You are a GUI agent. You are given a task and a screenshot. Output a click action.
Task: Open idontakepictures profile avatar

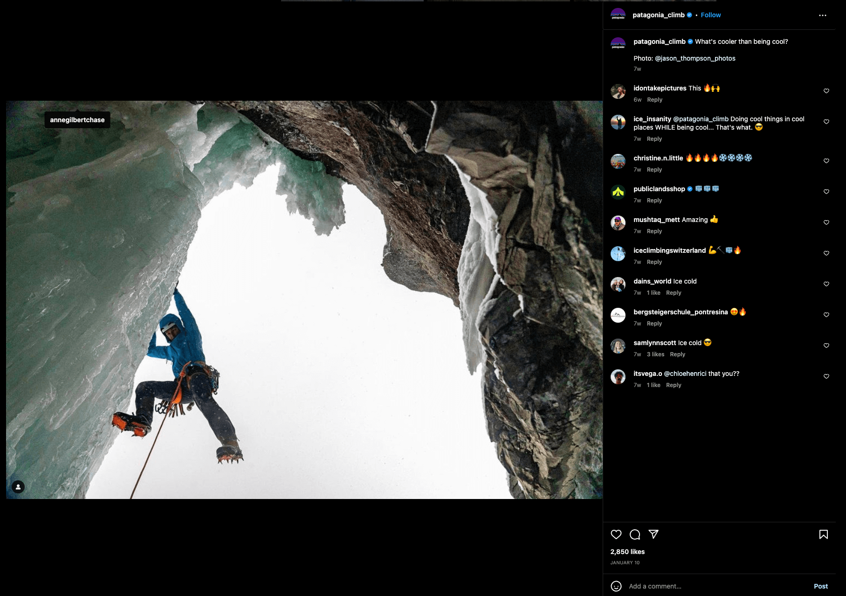(618, 91)
